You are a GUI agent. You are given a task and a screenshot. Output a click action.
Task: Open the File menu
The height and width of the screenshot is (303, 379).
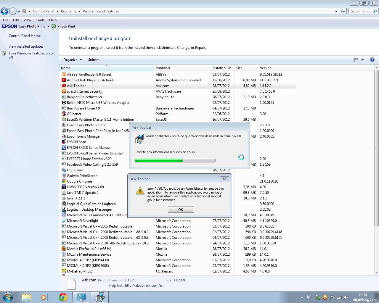(6, 20)
